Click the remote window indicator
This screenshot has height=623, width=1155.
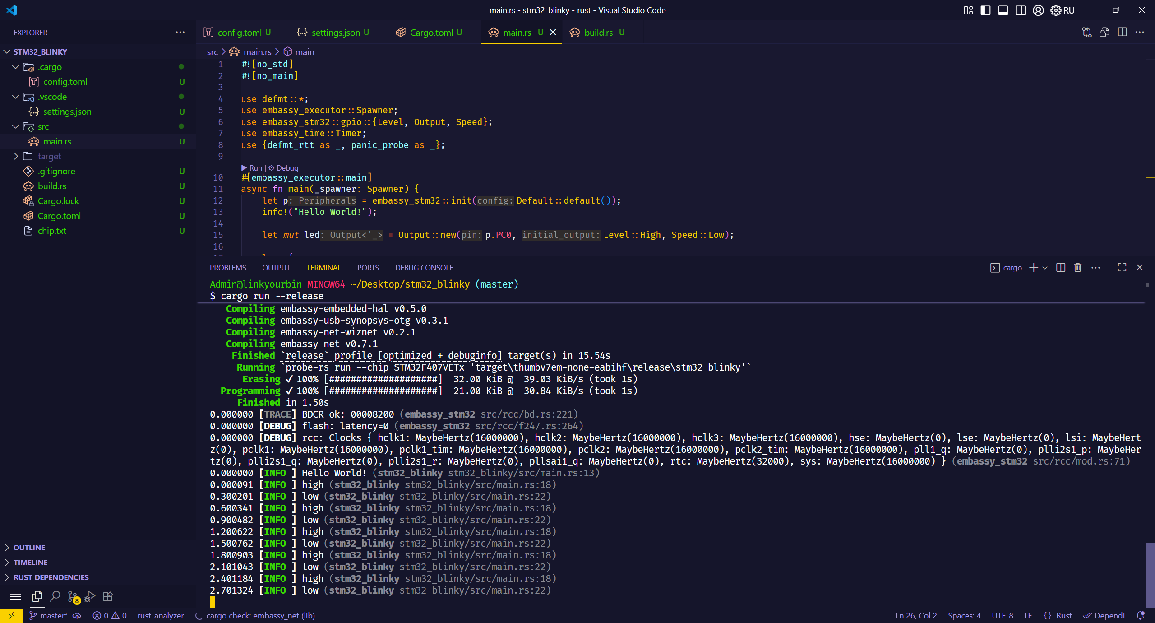tap(11, 616)
